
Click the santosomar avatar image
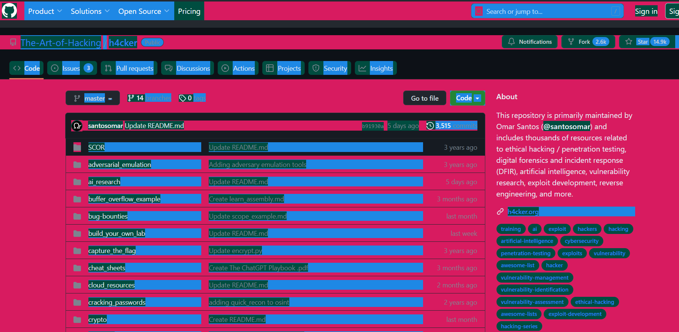point(77,126)
